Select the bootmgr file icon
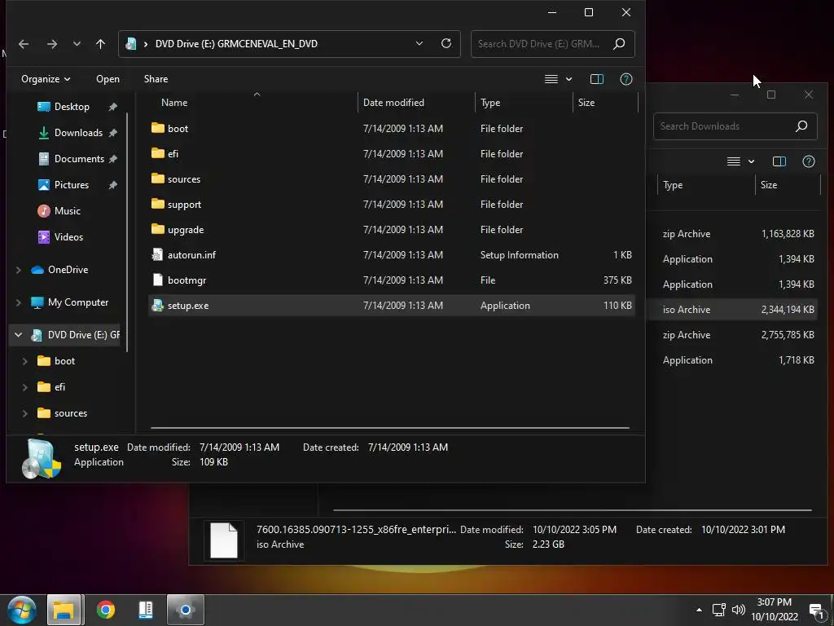 point(157,280)
